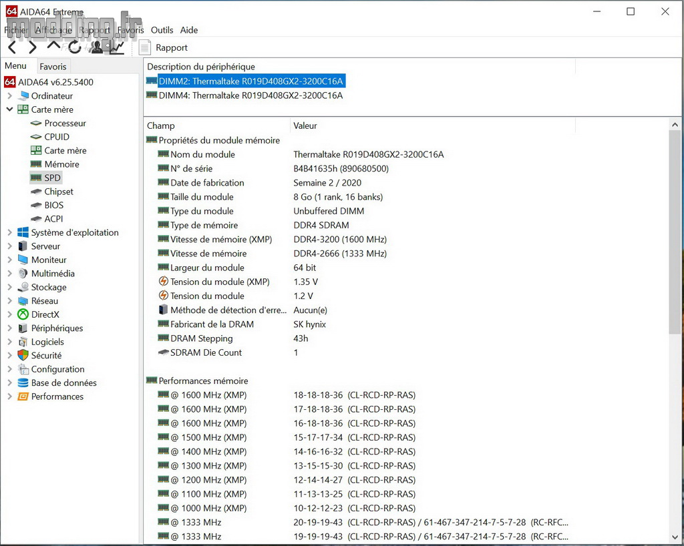The height and width of the screenshot is (546, 684).
Task: Click the Windows logo Système d'exploitation icon
Action: click(x=23, y=232)
